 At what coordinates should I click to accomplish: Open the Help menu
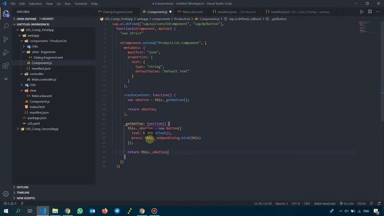(x=94, y=4)
